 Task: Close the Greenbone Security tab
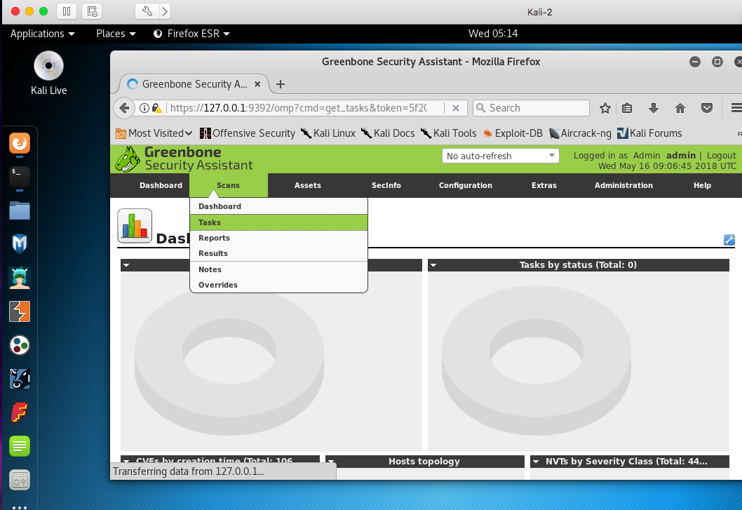coord(257,83)
